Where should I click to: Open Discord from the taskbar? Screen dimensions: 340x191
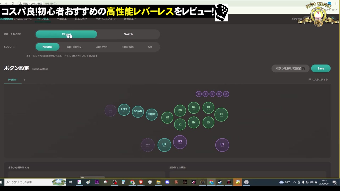coord(167,182)
